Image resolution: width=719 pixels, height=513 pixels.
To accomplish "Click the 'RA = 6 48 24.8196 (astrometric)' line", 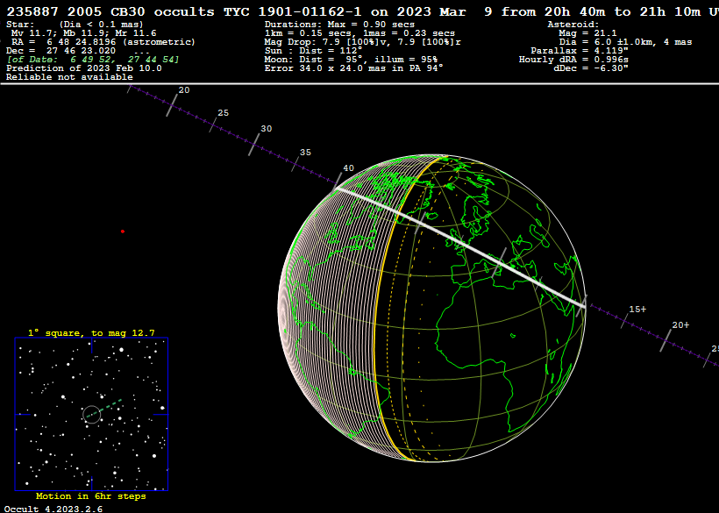I will [x=103, y=42].
